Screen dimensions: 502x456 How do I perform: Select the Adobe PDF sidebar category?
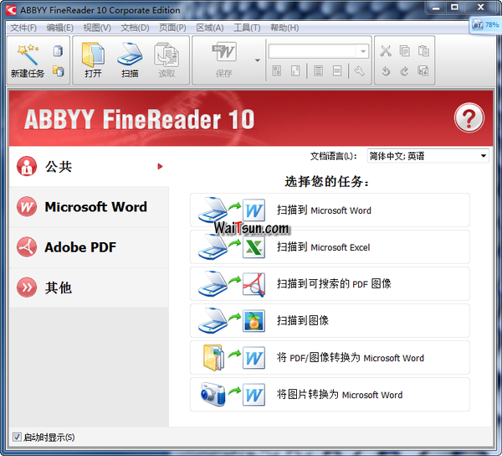coord(89,247)
